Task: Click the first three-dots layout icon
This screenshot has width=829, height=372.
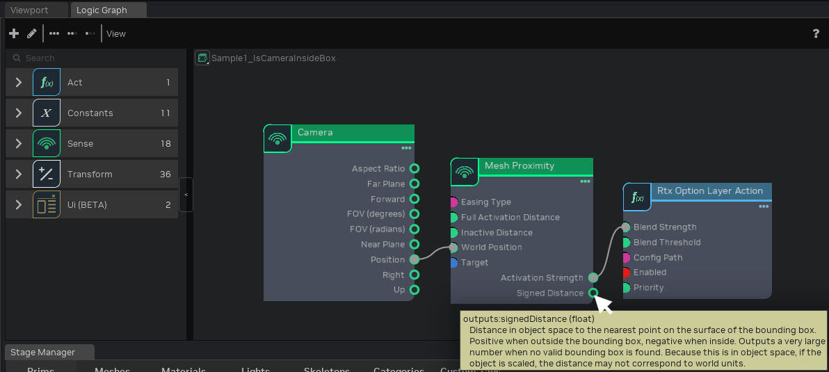Action: pyautogui.click(x=54, y=33)
